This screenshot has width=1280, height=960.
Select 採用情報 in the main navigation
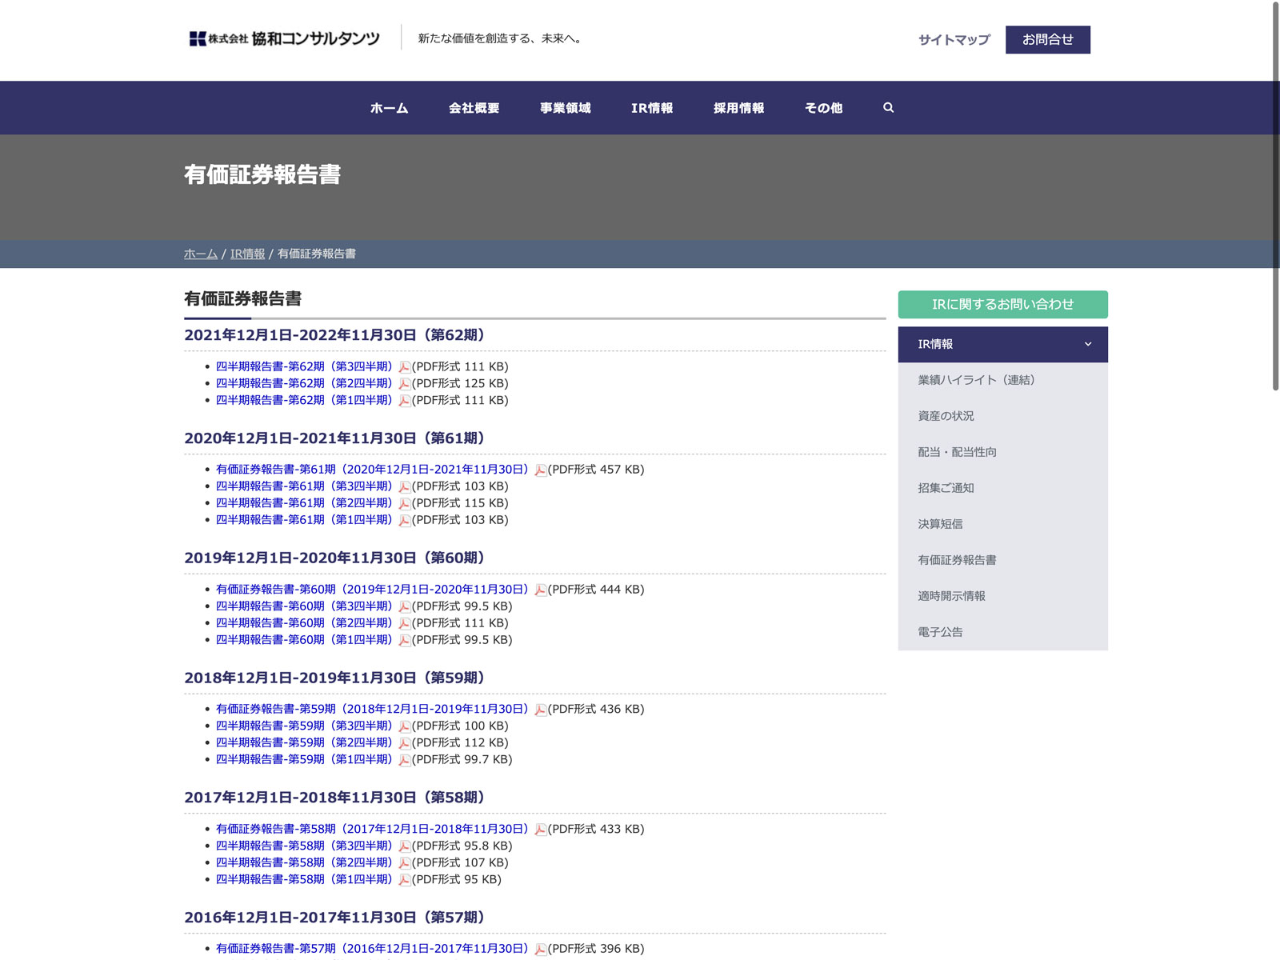[738, 108]
